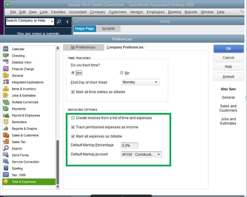
Task: Click the Send Forms icon
Action: click(6, 155)
